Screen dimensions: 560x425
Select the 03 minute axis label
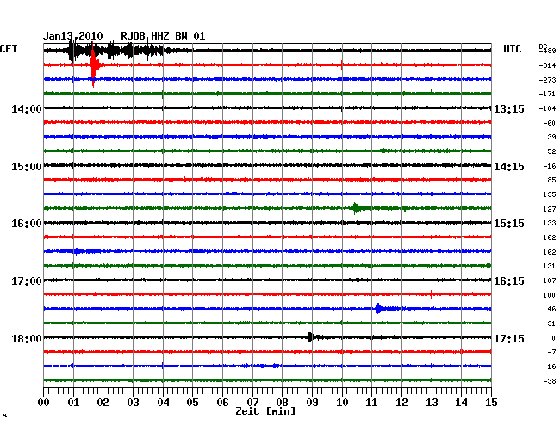coord(133,403)
